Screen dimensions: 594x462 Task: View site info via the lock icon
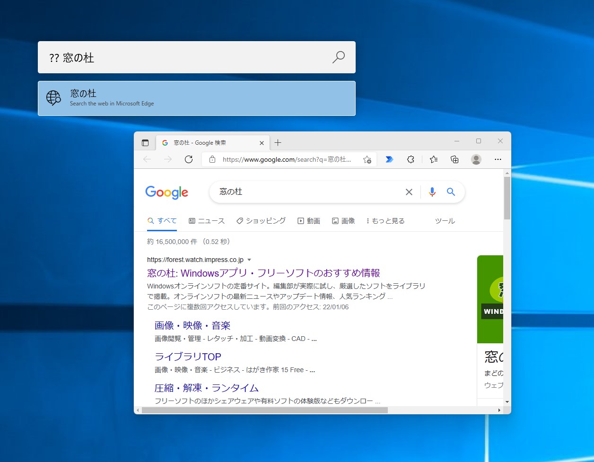click(x=212, y=159)
